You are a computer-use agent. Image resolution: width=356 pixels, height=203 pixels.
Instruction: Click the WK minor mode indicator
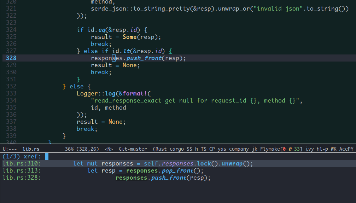click(x=333, y=149)
